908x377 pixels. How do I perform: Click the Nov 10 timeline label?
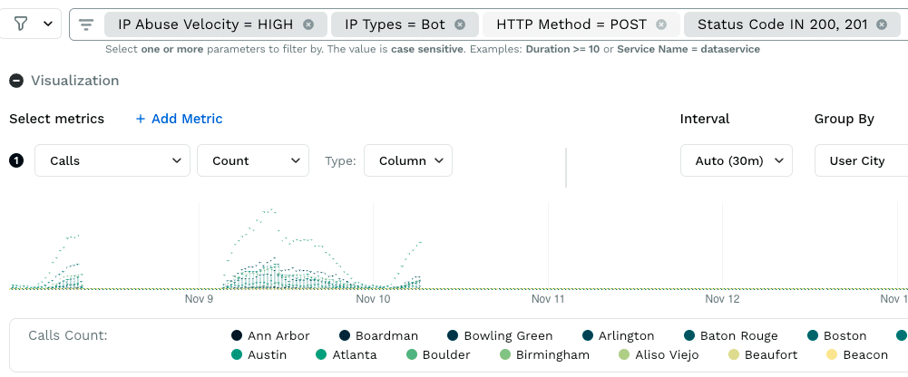coord(373,298)
